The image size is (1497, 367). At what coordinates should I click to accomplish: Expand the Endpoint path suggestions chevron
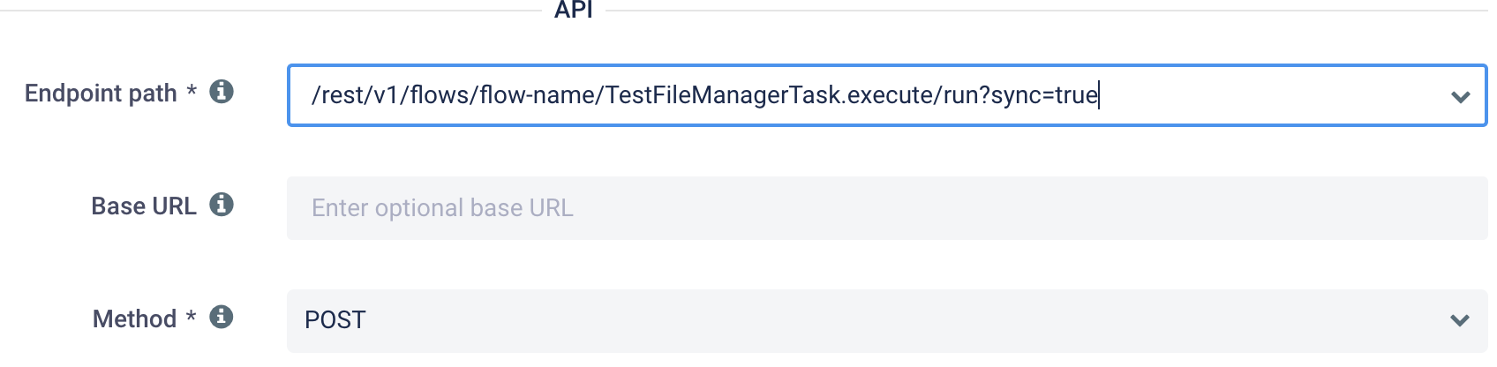[x=1460, y=96]
